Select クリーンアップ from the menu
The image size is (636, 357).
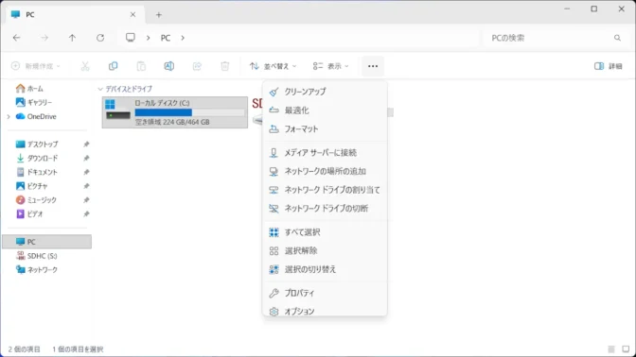click(x=325, y=92)
